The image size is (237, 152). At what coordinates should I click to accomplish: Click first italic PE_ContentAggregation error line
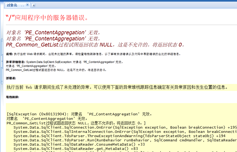point(53,33)
